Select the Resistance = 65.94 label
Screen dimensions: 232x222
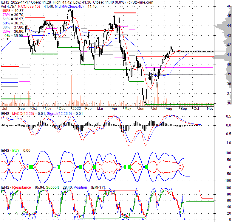pos(28,187)
